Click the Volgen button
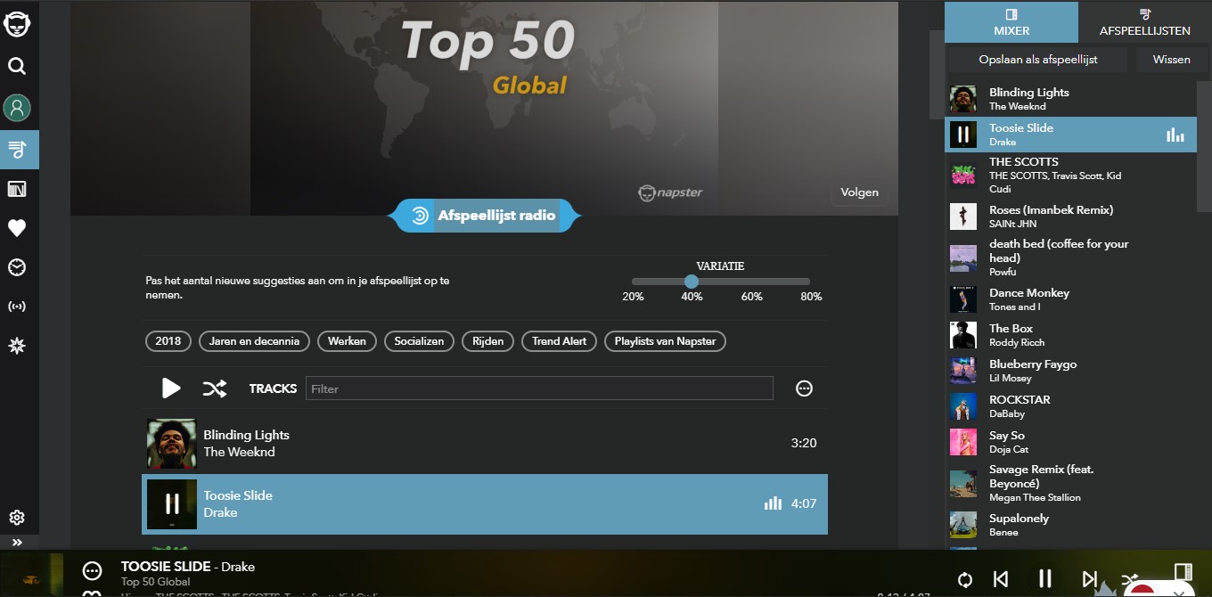 (x=859, y=192)
